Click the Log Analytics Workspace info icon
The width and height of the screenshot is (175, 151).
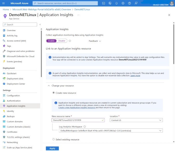click(x=85, y=127)
